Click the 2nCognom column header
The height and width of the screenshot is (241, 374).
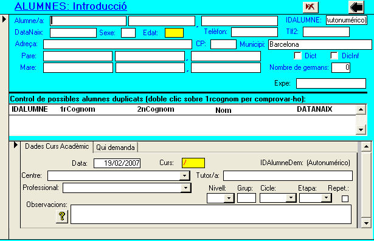click(x=156, y=109)
